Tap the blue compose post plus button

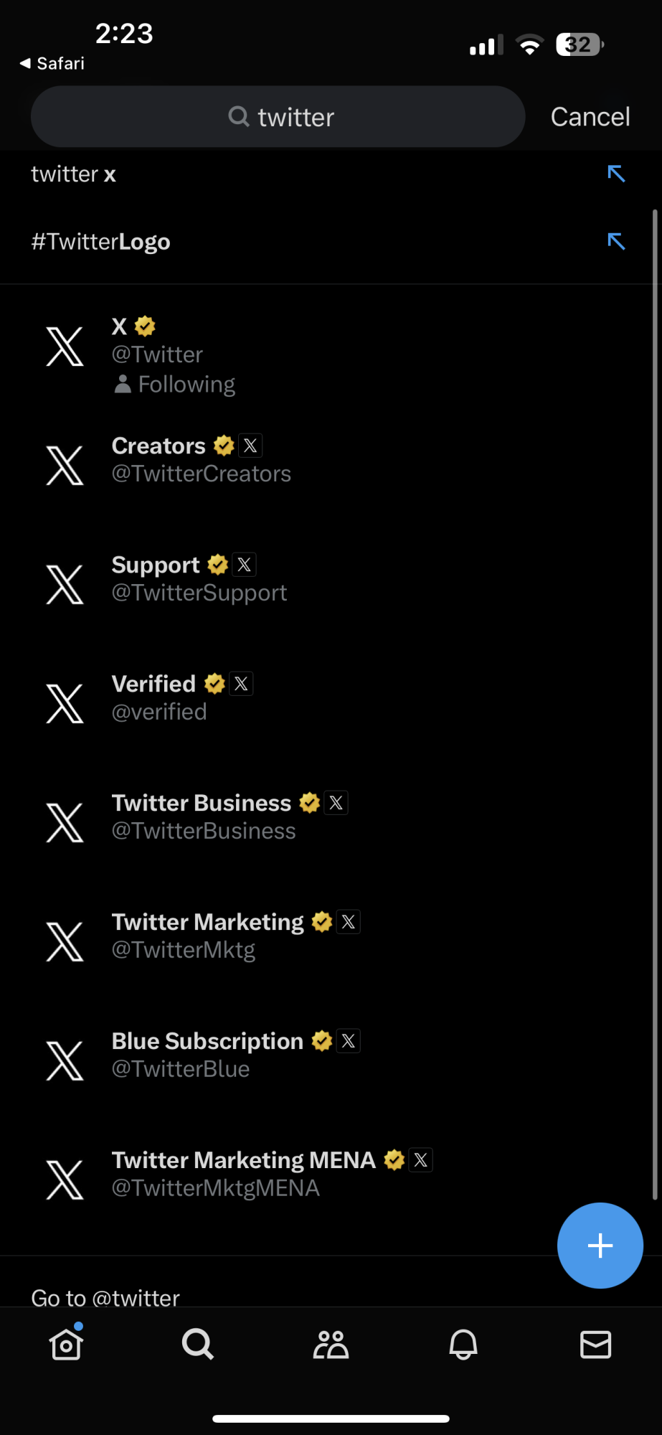(x=600, y=1246)
